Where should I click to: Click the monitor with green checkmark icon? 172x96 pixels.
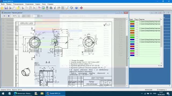coord(43,8)
